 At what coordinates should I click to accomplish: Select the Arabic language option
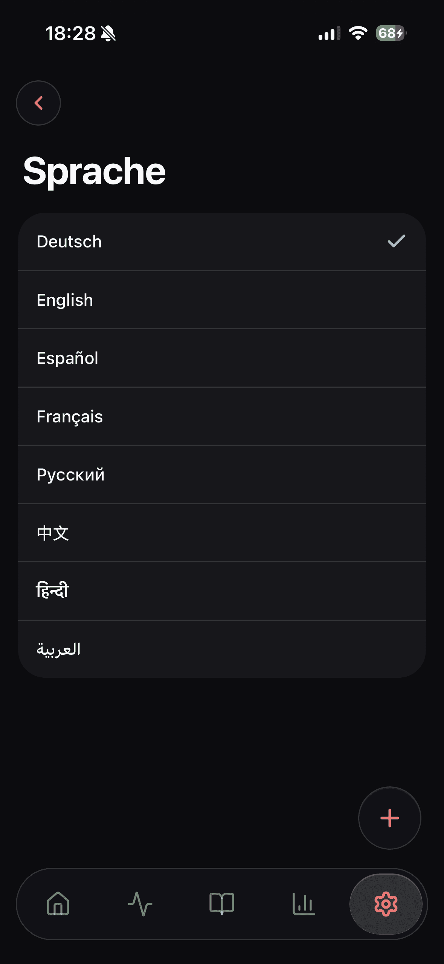222,649
